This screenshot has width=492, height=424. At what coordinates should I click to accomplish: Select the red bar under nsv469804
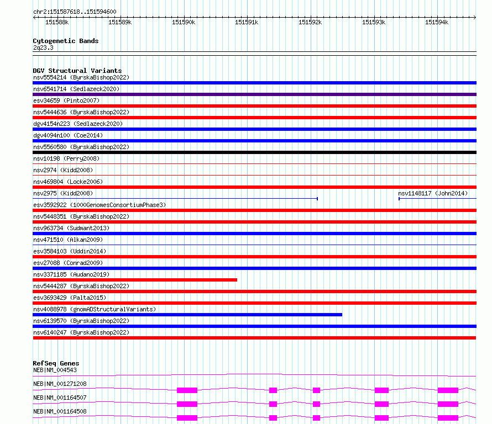(254, 187)
